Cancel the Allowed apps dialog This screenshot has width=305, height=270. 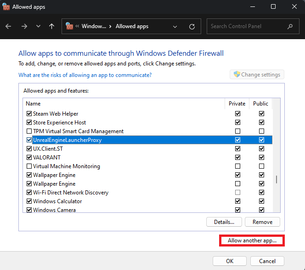pos(267,261)
